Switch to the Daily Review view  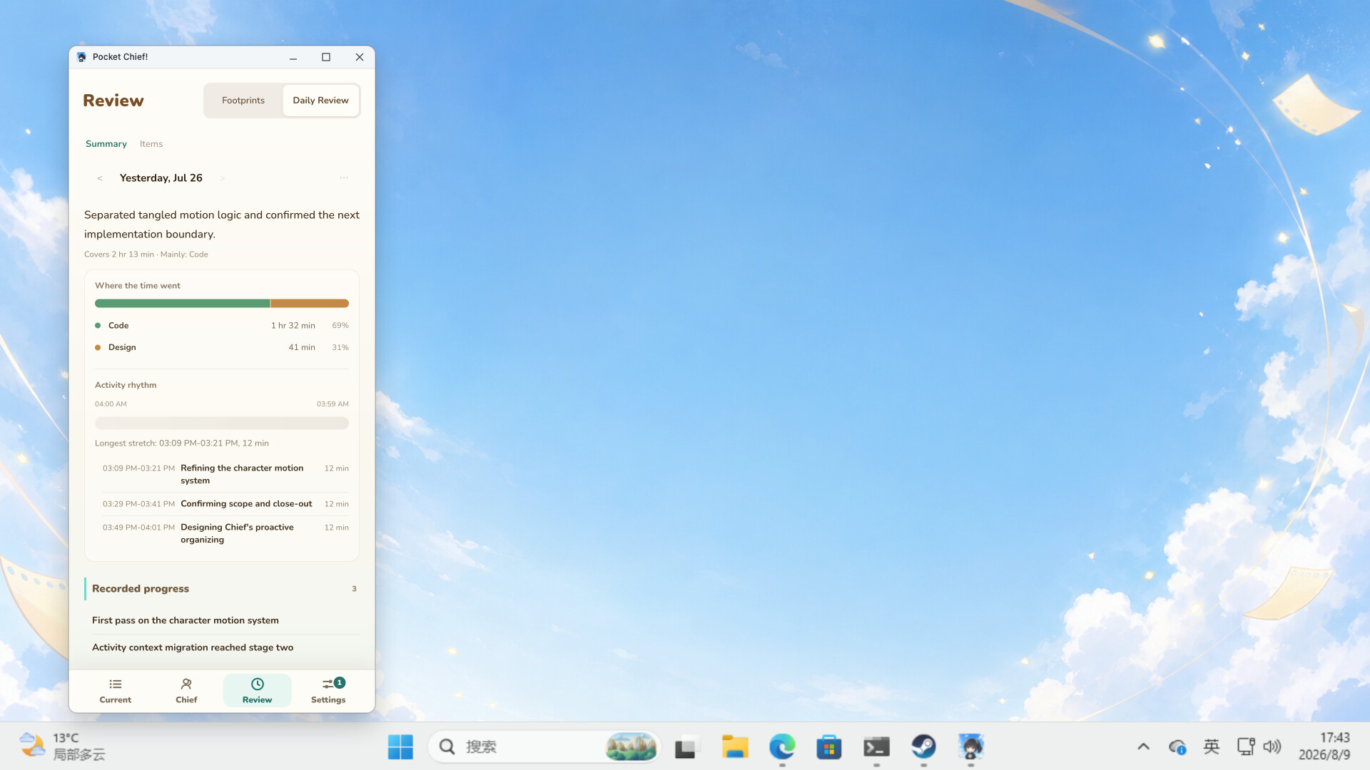(320, 101)
